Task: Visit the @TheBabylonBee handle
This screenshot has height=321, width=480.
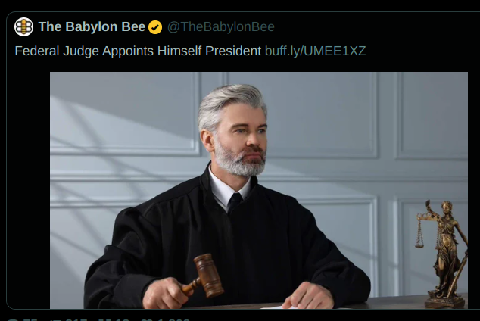Action: (221, 27)
